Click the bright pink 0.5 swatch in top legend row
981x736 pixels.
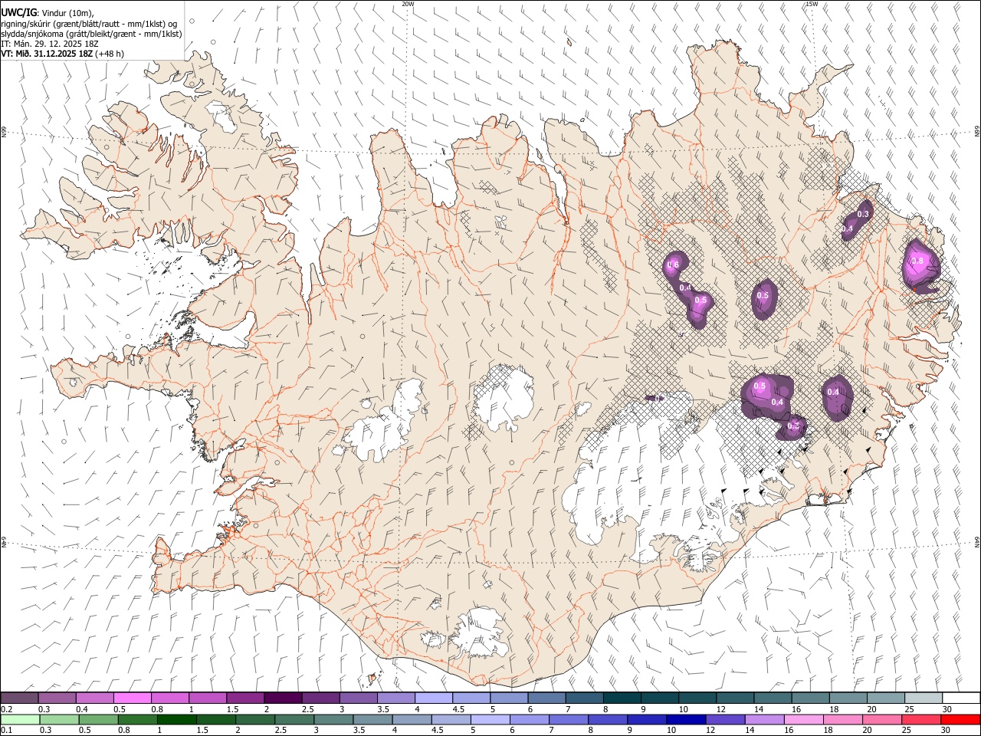pyautogui.click(x=132, y=698)
